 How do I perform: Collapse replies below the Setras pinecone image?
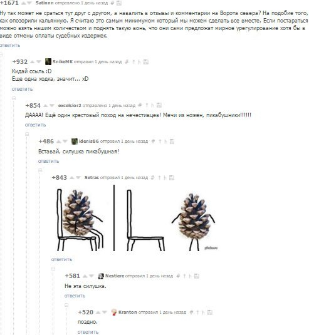point(53,269)
